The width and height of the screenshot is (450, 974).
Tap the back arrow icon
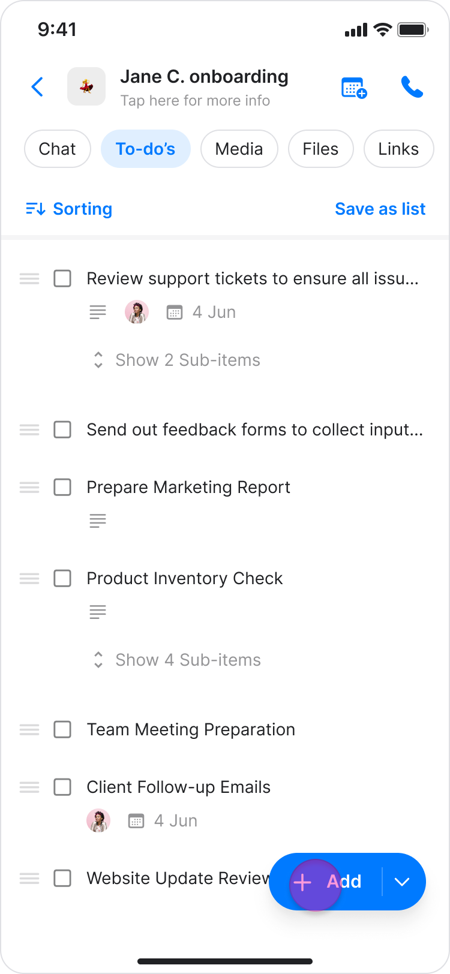[37, 87]
